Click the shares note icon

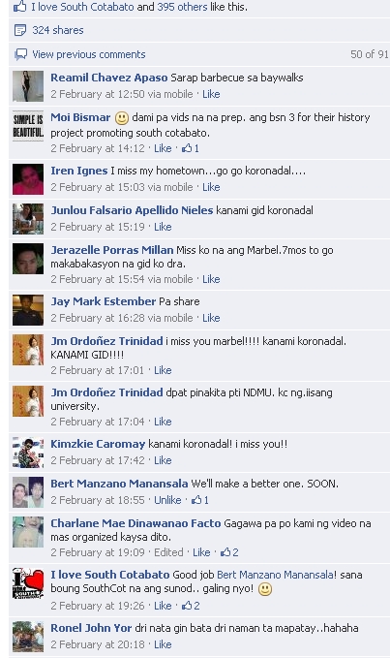(x=20, y=30)
